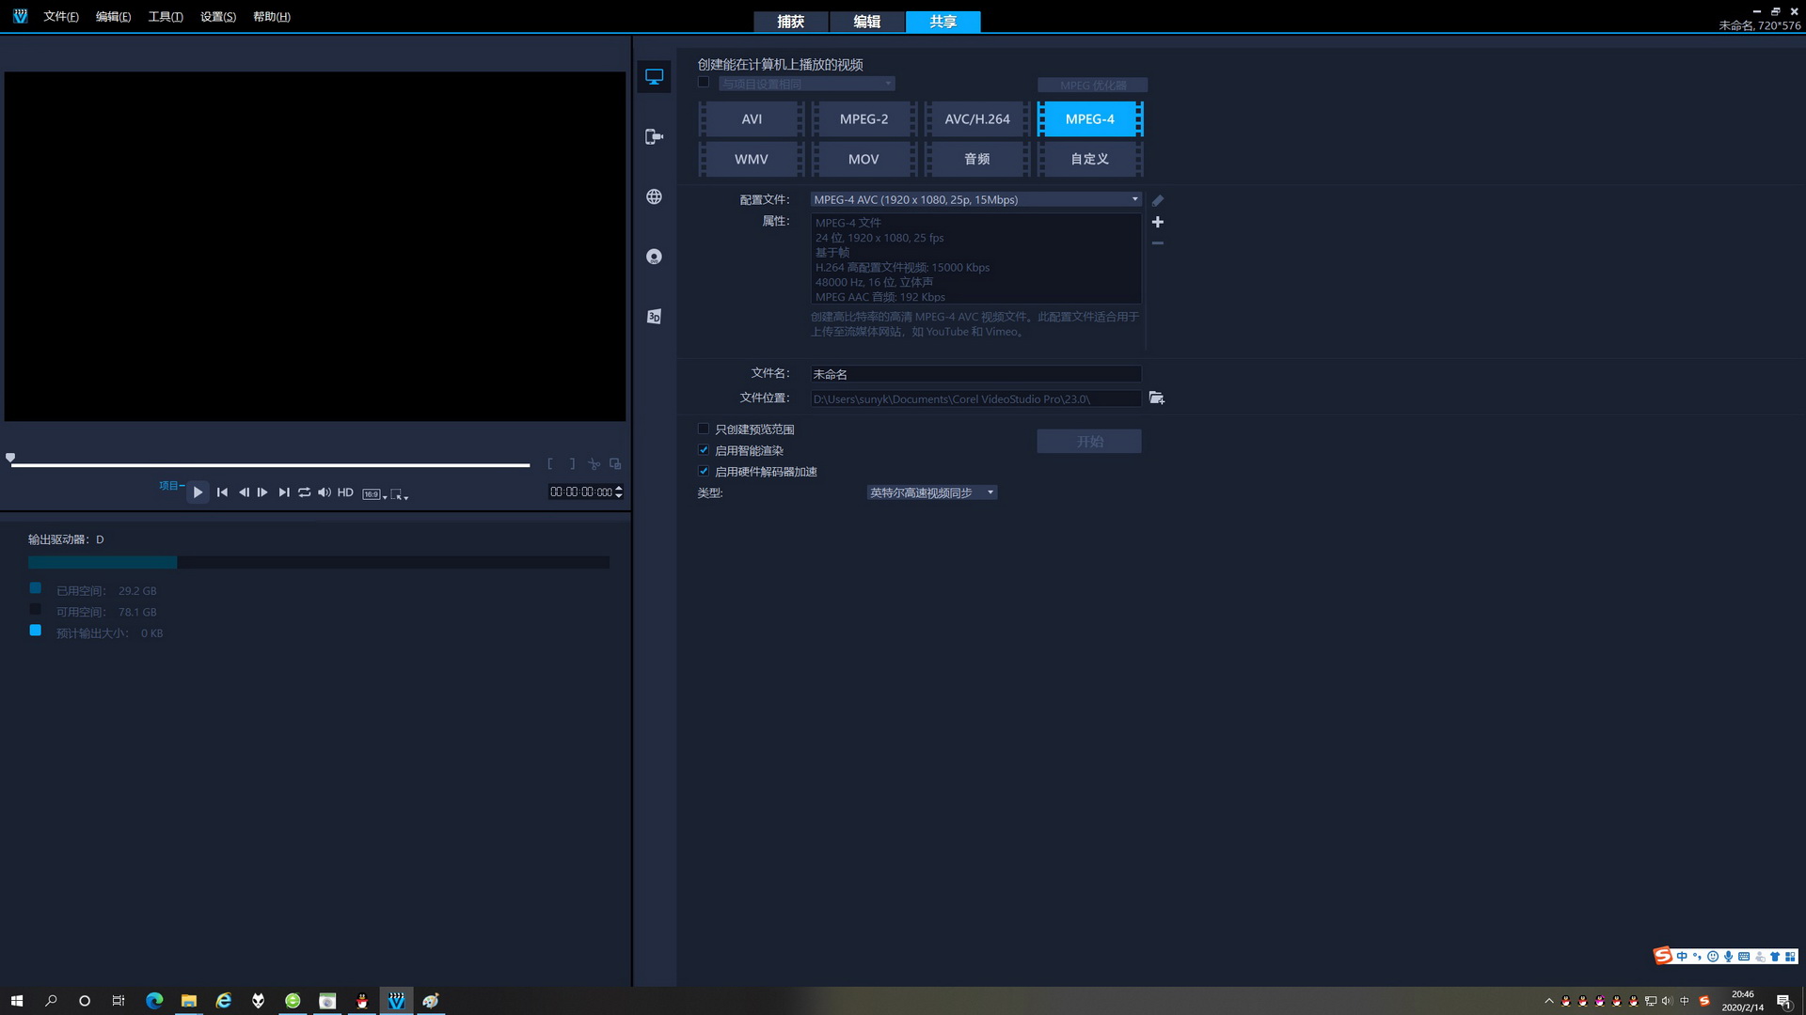
Task: Select the AVC/H.264 format button
Action: pos(977,119)
